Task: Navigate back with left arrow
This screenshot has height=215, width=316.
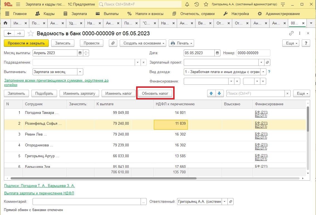Action: [9, 33]
